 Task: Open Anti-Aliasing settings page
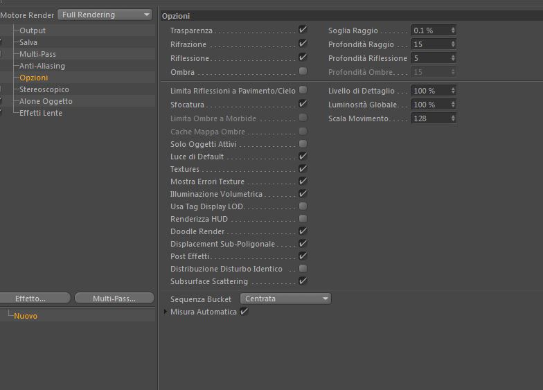click(x=42, y=66)
